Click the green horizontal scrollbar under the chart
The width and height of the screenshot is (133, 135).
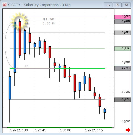click(x=60, y=128)
